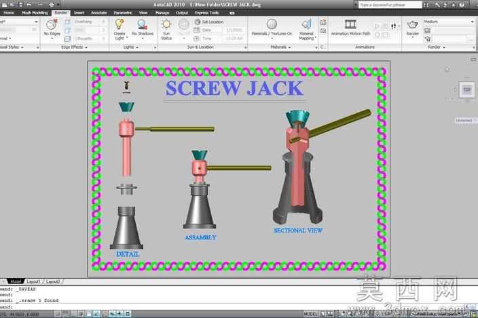478x318 pixels.
Task: Click the DETAIL label text
Action: tap(128, 254)
